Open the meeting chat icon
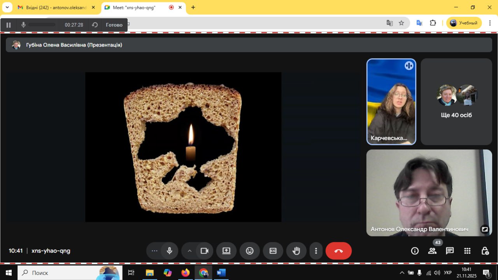 click(450, 251)
